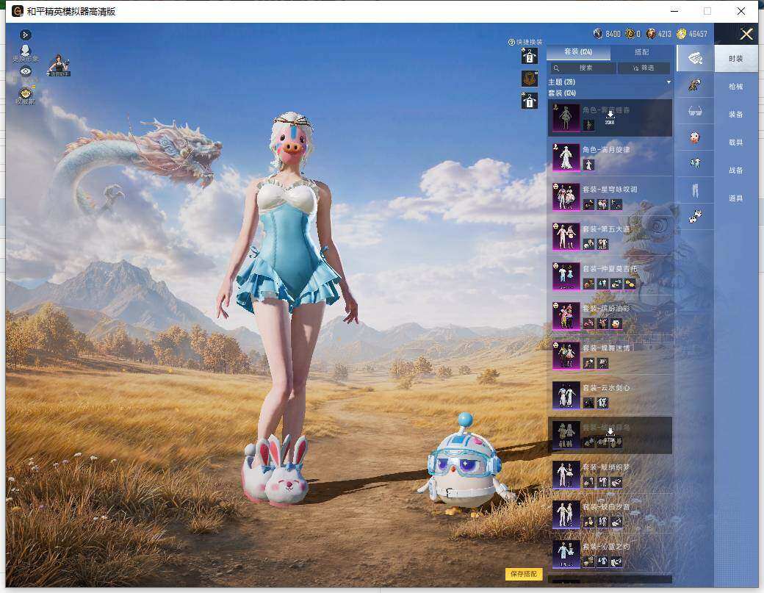The image size is (764, 593).
Task: Open the 筛选 filter button
Action: 644,68
